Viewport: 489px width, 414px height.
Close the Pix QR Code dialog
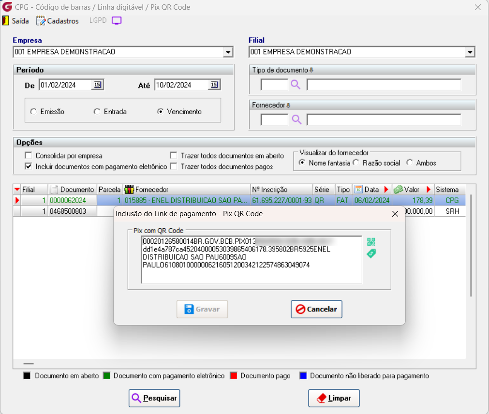[395, 214]
